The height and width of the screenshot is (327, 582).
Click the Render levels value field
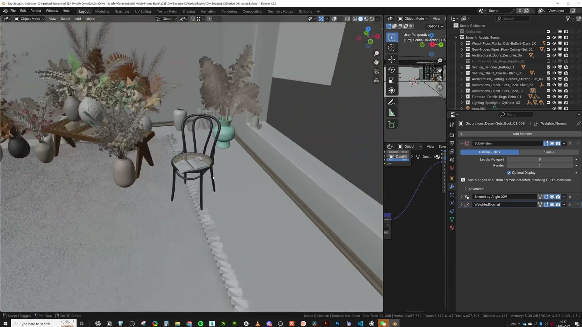coord(540,165)
